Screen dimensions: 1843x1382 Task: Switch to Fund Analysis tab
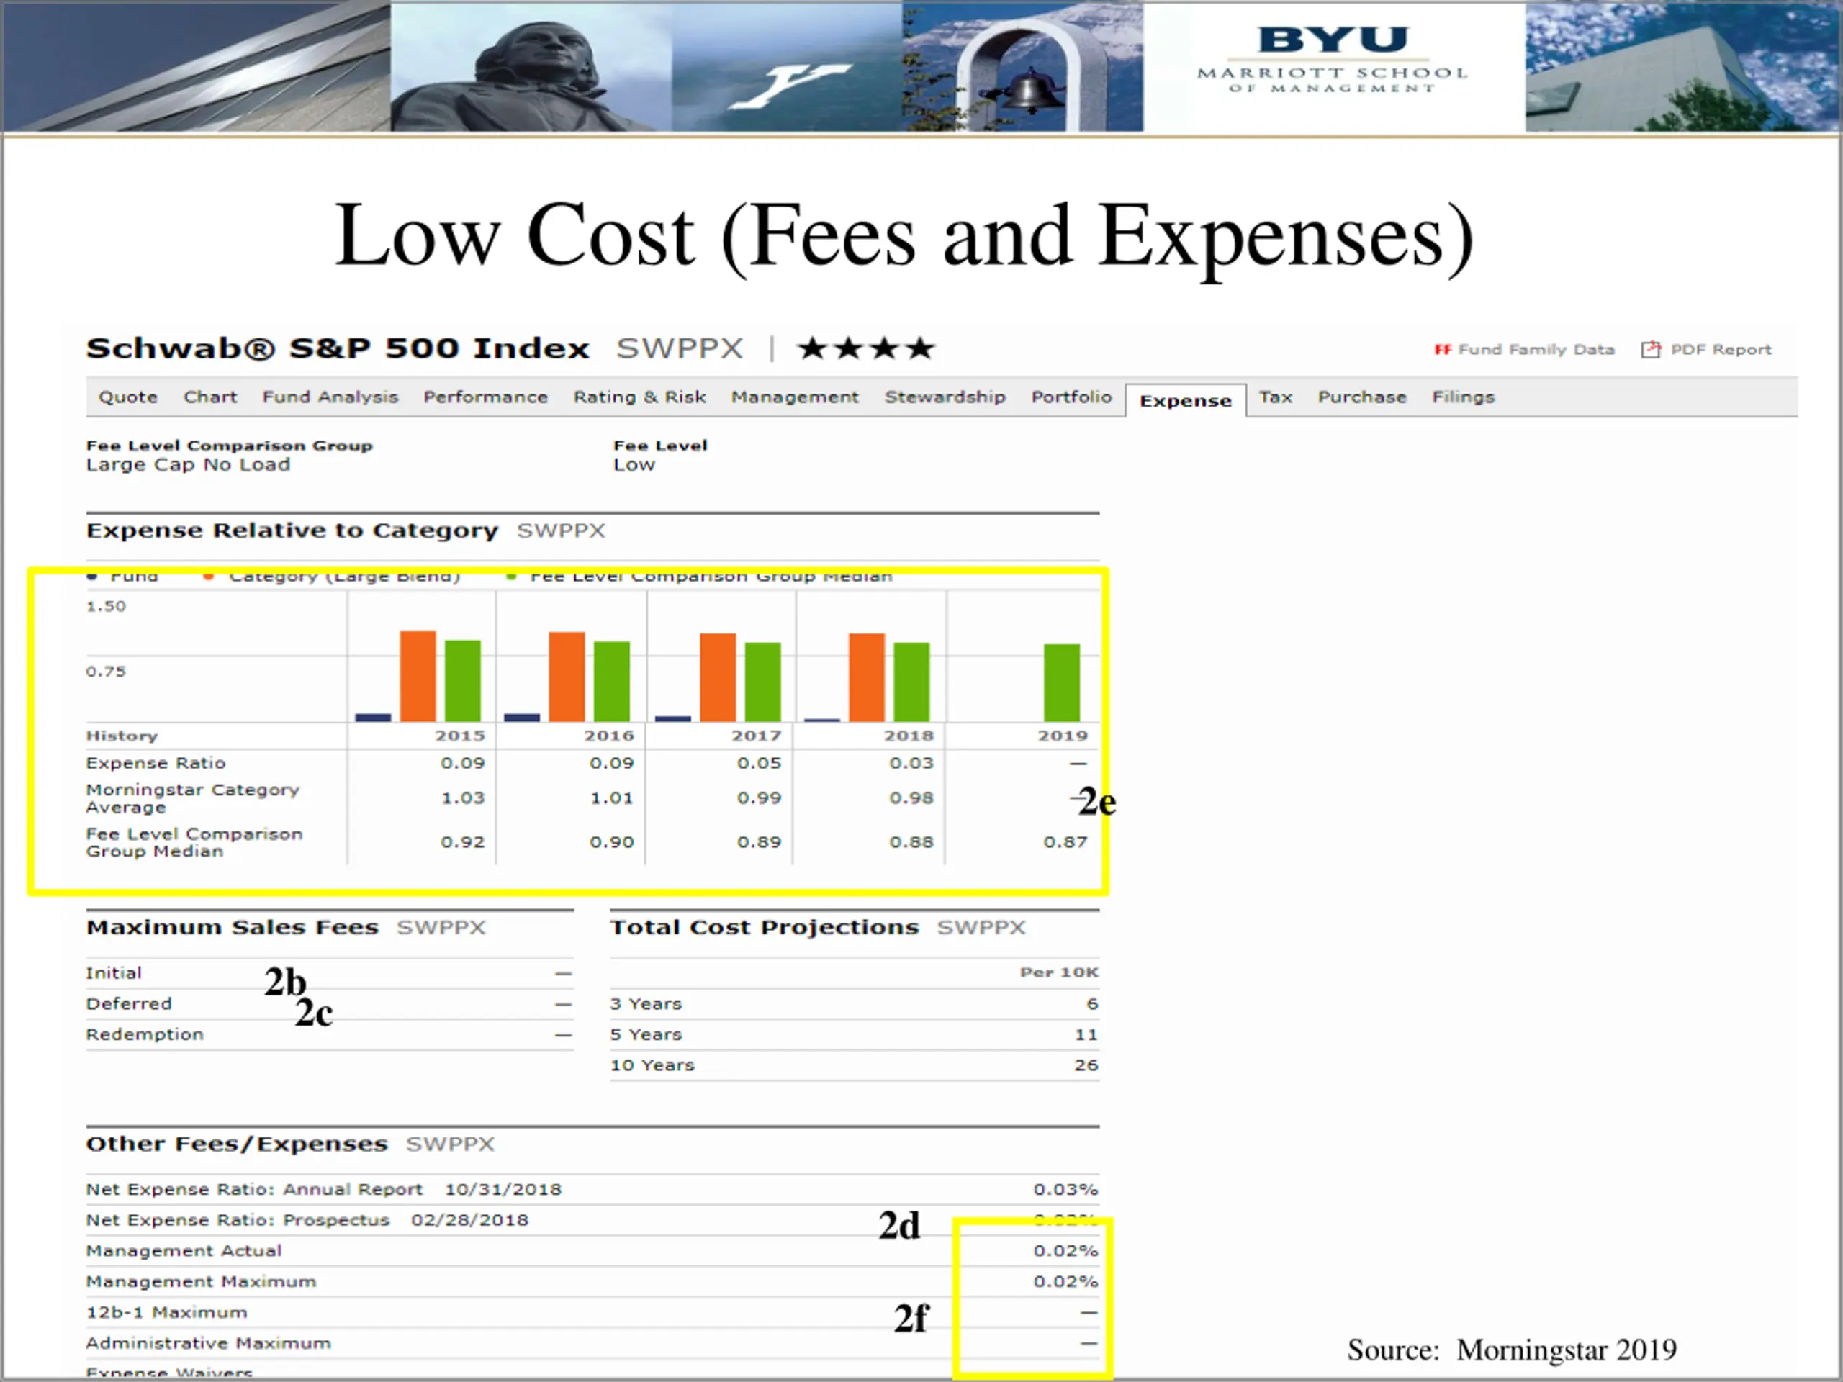[x=330, y=397]
